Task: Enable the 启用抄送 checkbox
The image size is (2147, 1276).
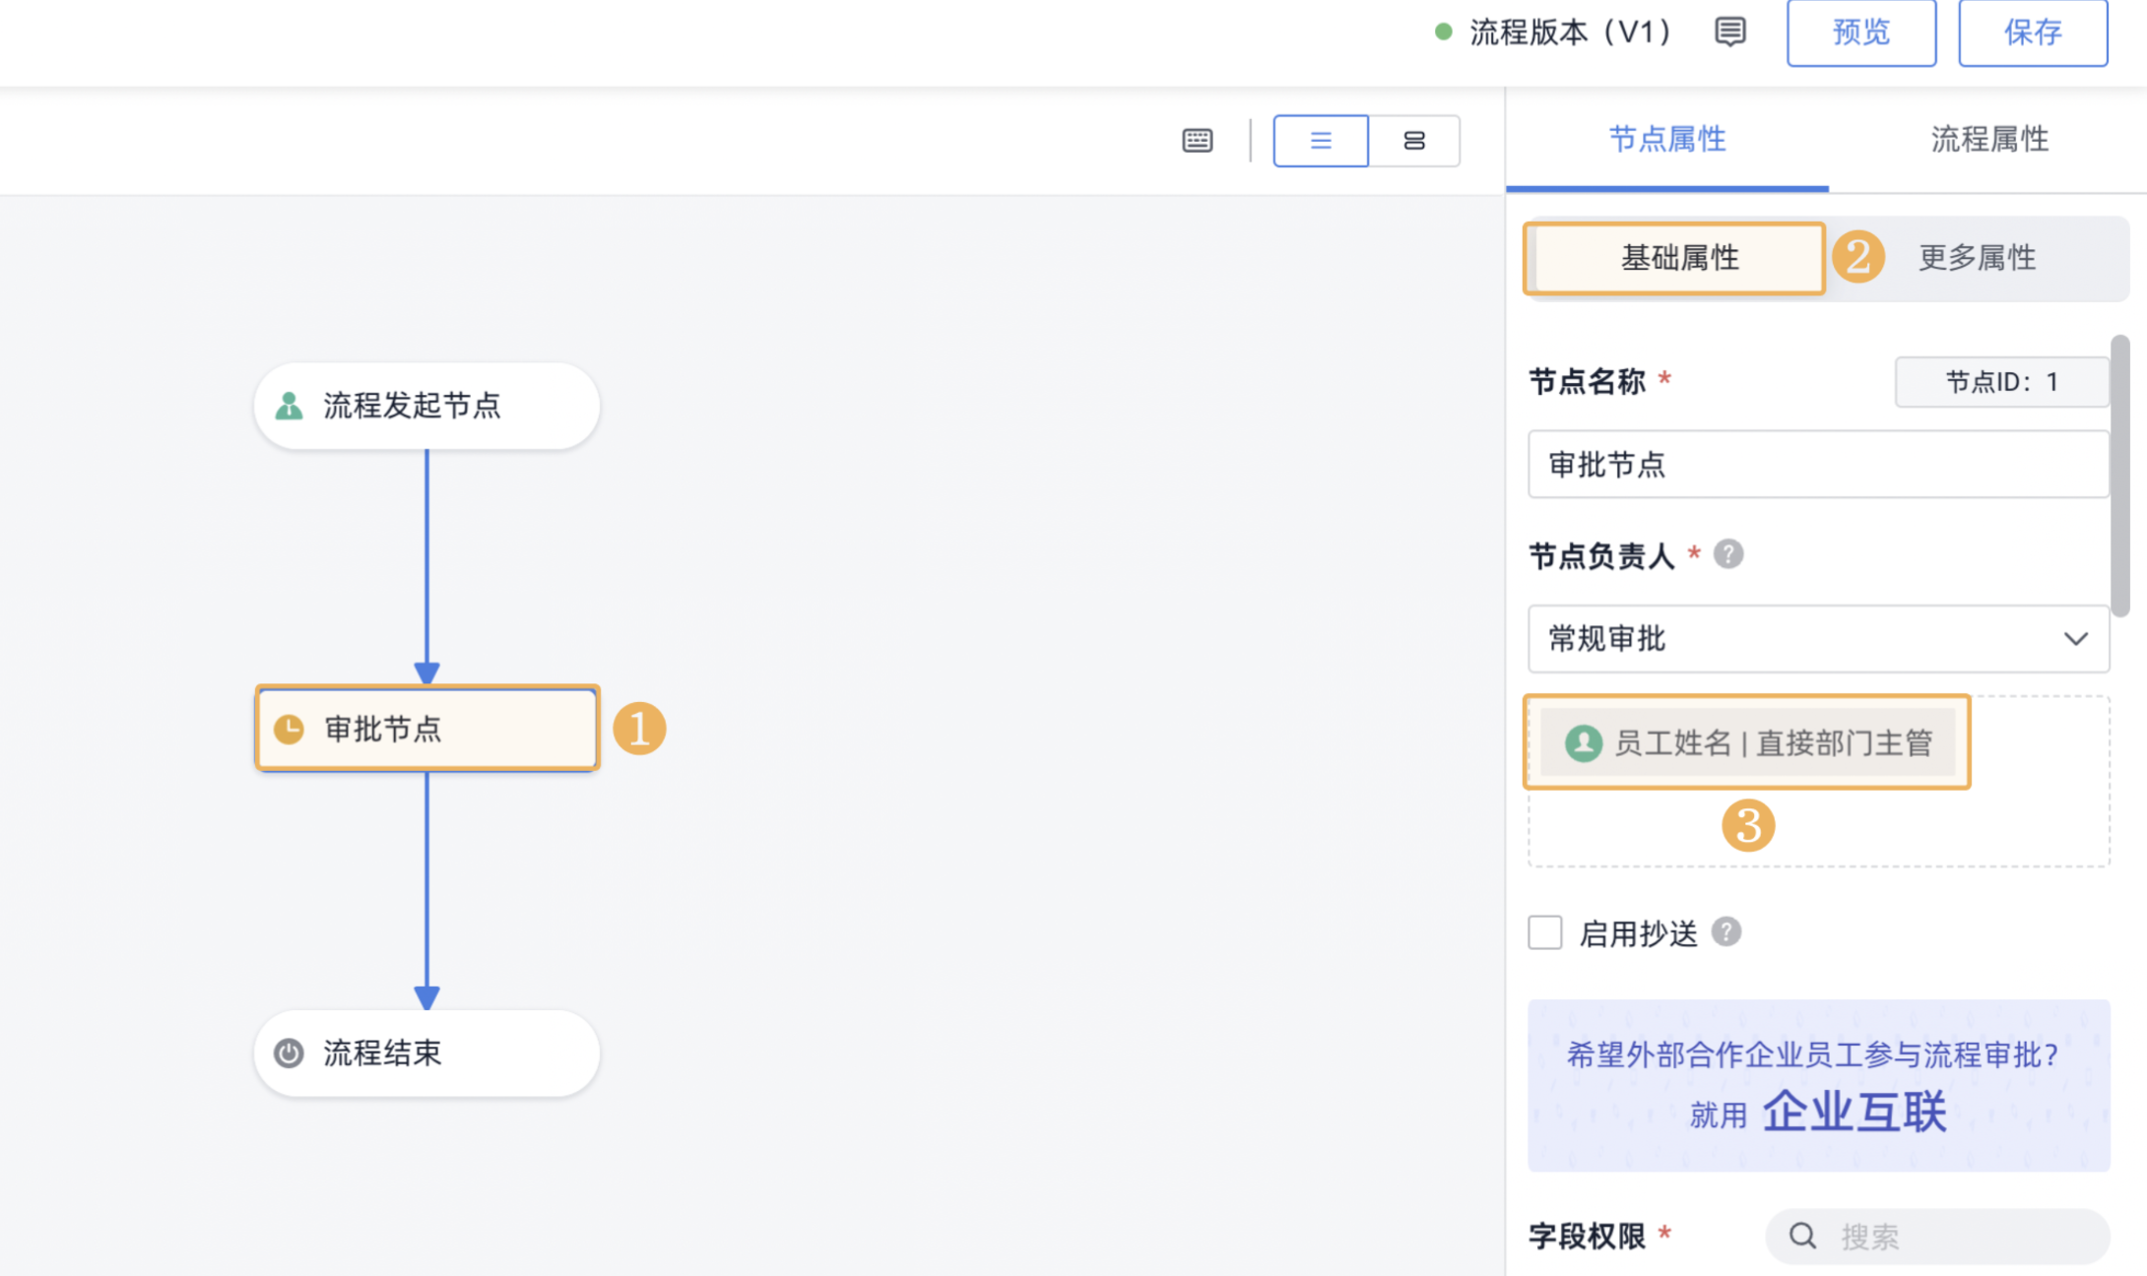Action: pyautogui.click(x=1544, y=932)
